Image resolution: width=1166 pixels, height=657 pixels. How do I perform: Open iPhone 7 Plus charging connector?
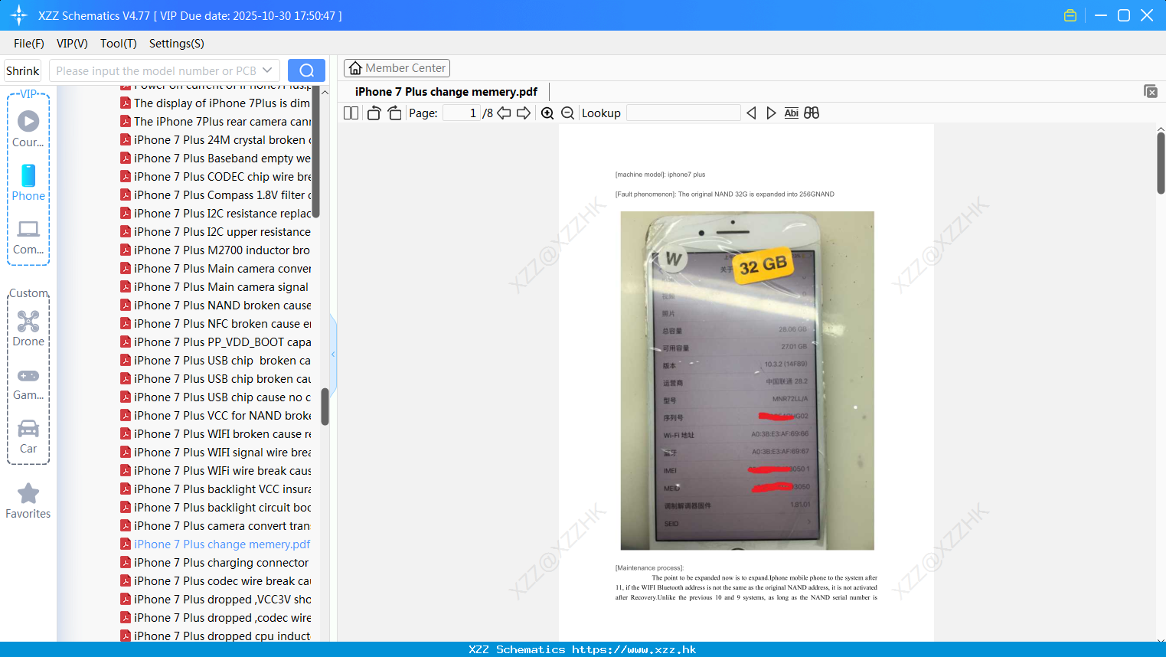tap(215, 563)
